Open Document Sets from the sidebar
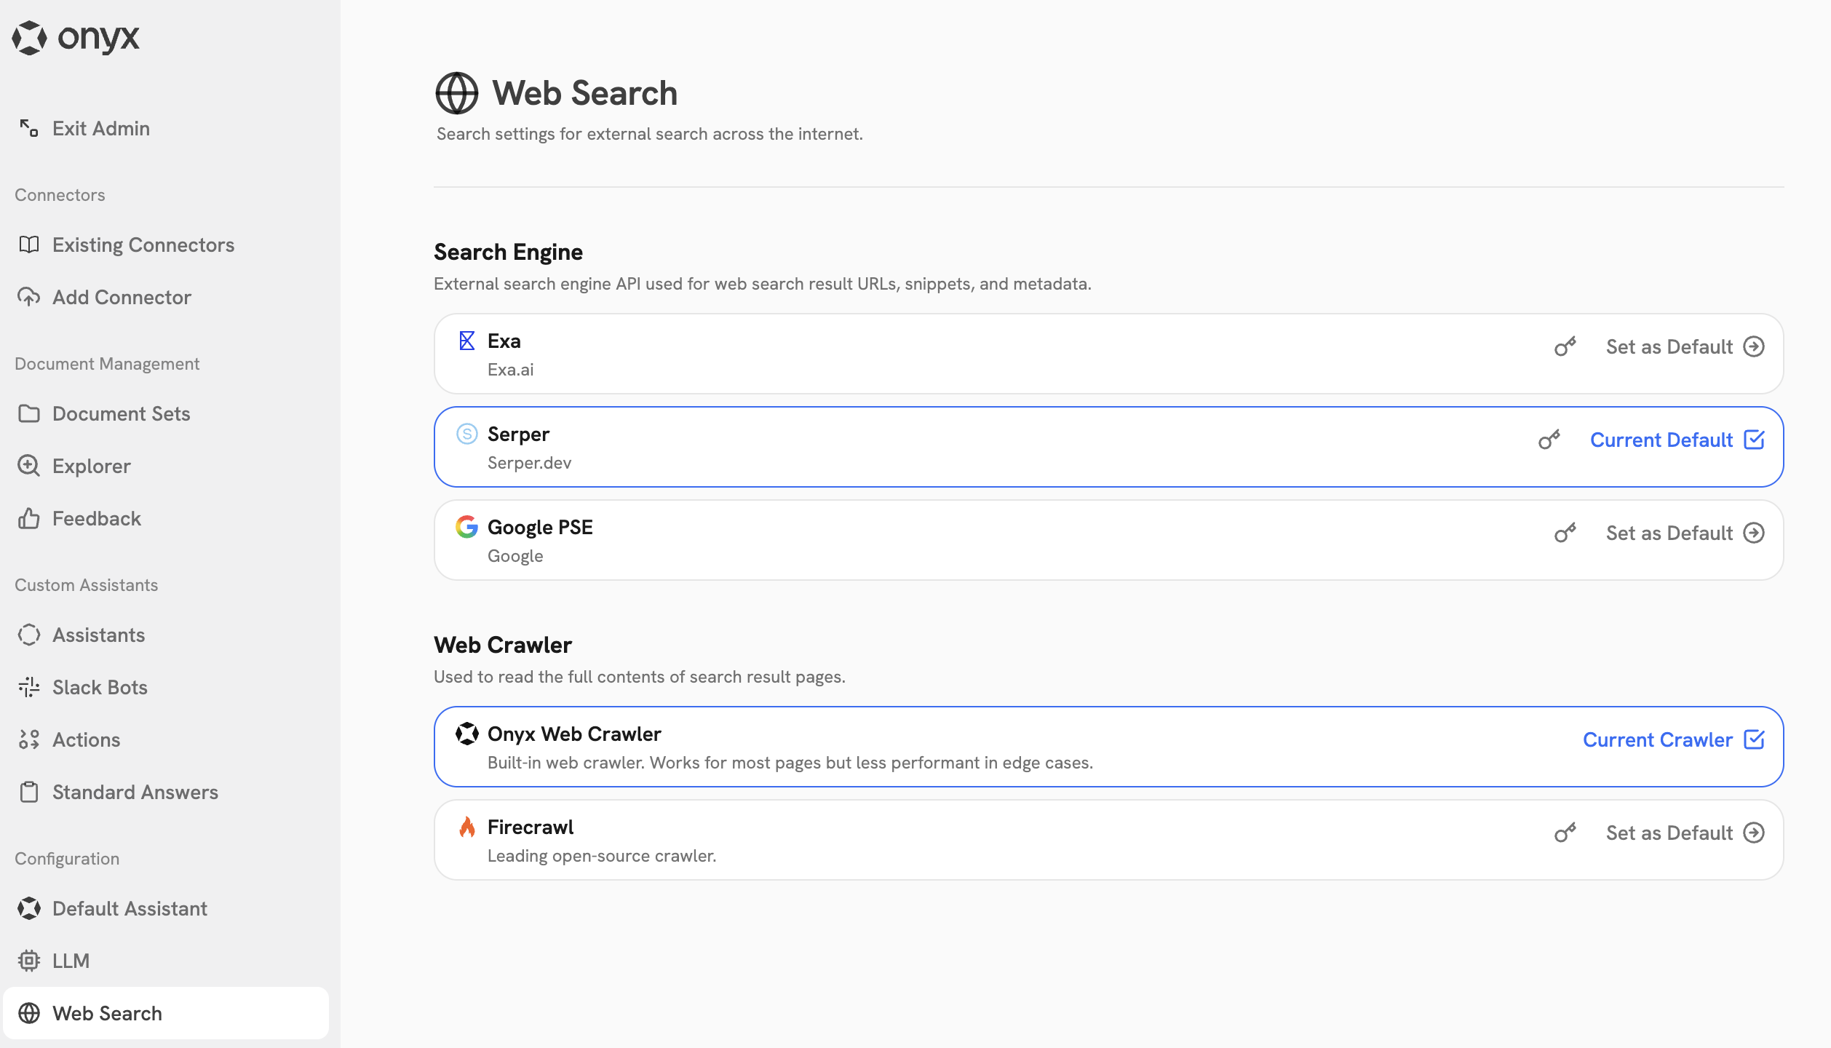This screenshot has height=1048, width=1831. 121,413
